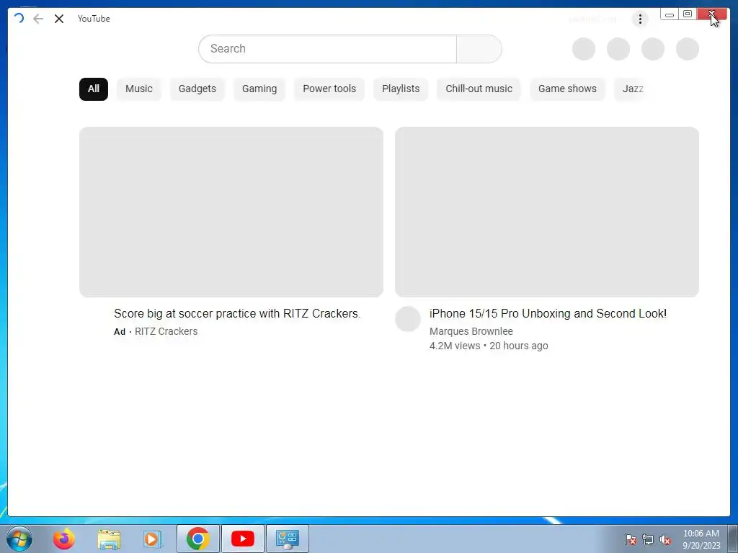
Task: Open Control Panel taskbar item
Action: (288, 539)
